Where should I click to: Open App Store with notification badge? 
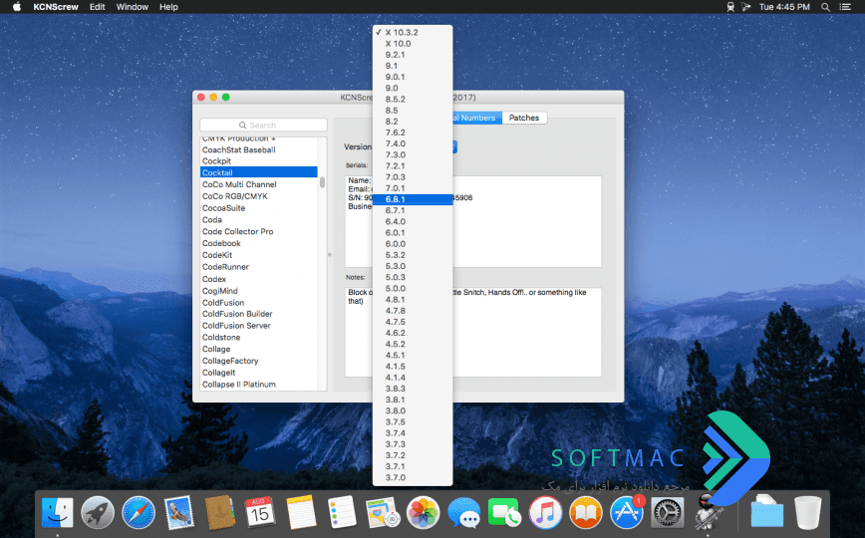(627, 513)
